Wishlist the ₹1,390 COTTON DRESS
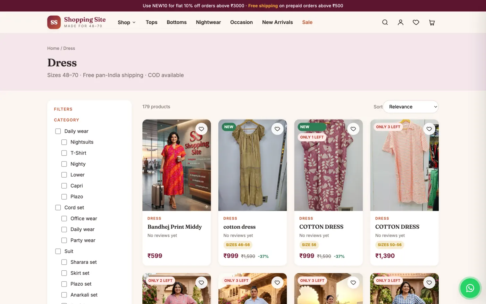 pos(429,129)
